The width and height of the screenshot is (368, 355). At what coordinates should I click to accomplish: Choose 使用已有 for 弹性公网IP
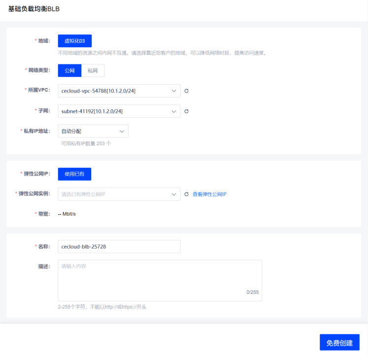click(74, 174)
